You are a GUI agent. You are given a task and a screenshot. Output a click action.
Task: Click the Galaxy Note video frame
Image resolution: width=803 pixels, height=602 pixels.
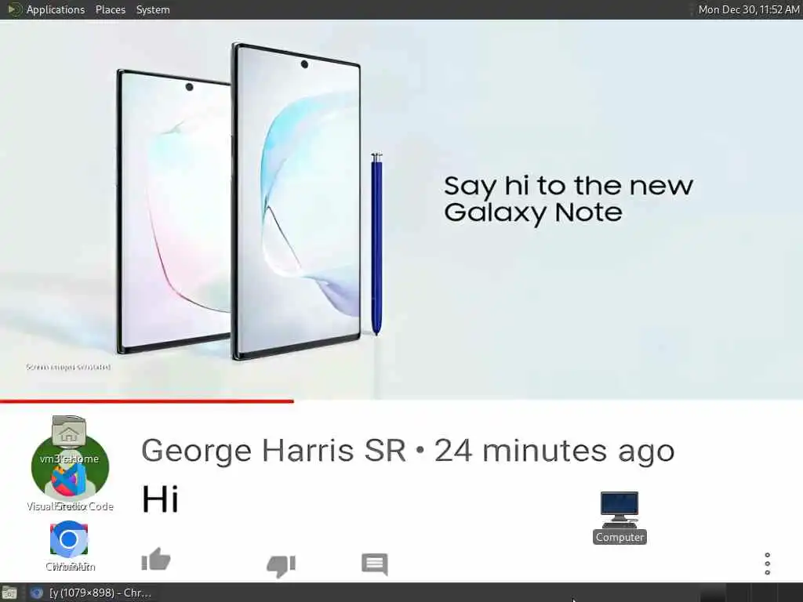(x=401, y=210)
